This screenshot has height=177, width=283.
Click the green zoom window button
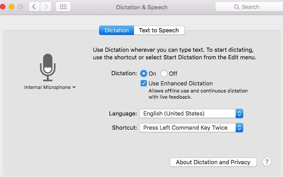(x=20, y=7)
